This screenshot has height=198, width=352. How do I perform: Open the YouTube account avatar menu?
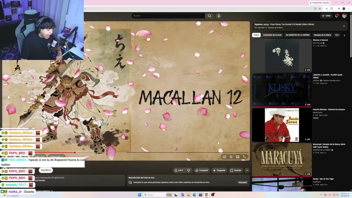pyautogui.click(x=344, y=16)
